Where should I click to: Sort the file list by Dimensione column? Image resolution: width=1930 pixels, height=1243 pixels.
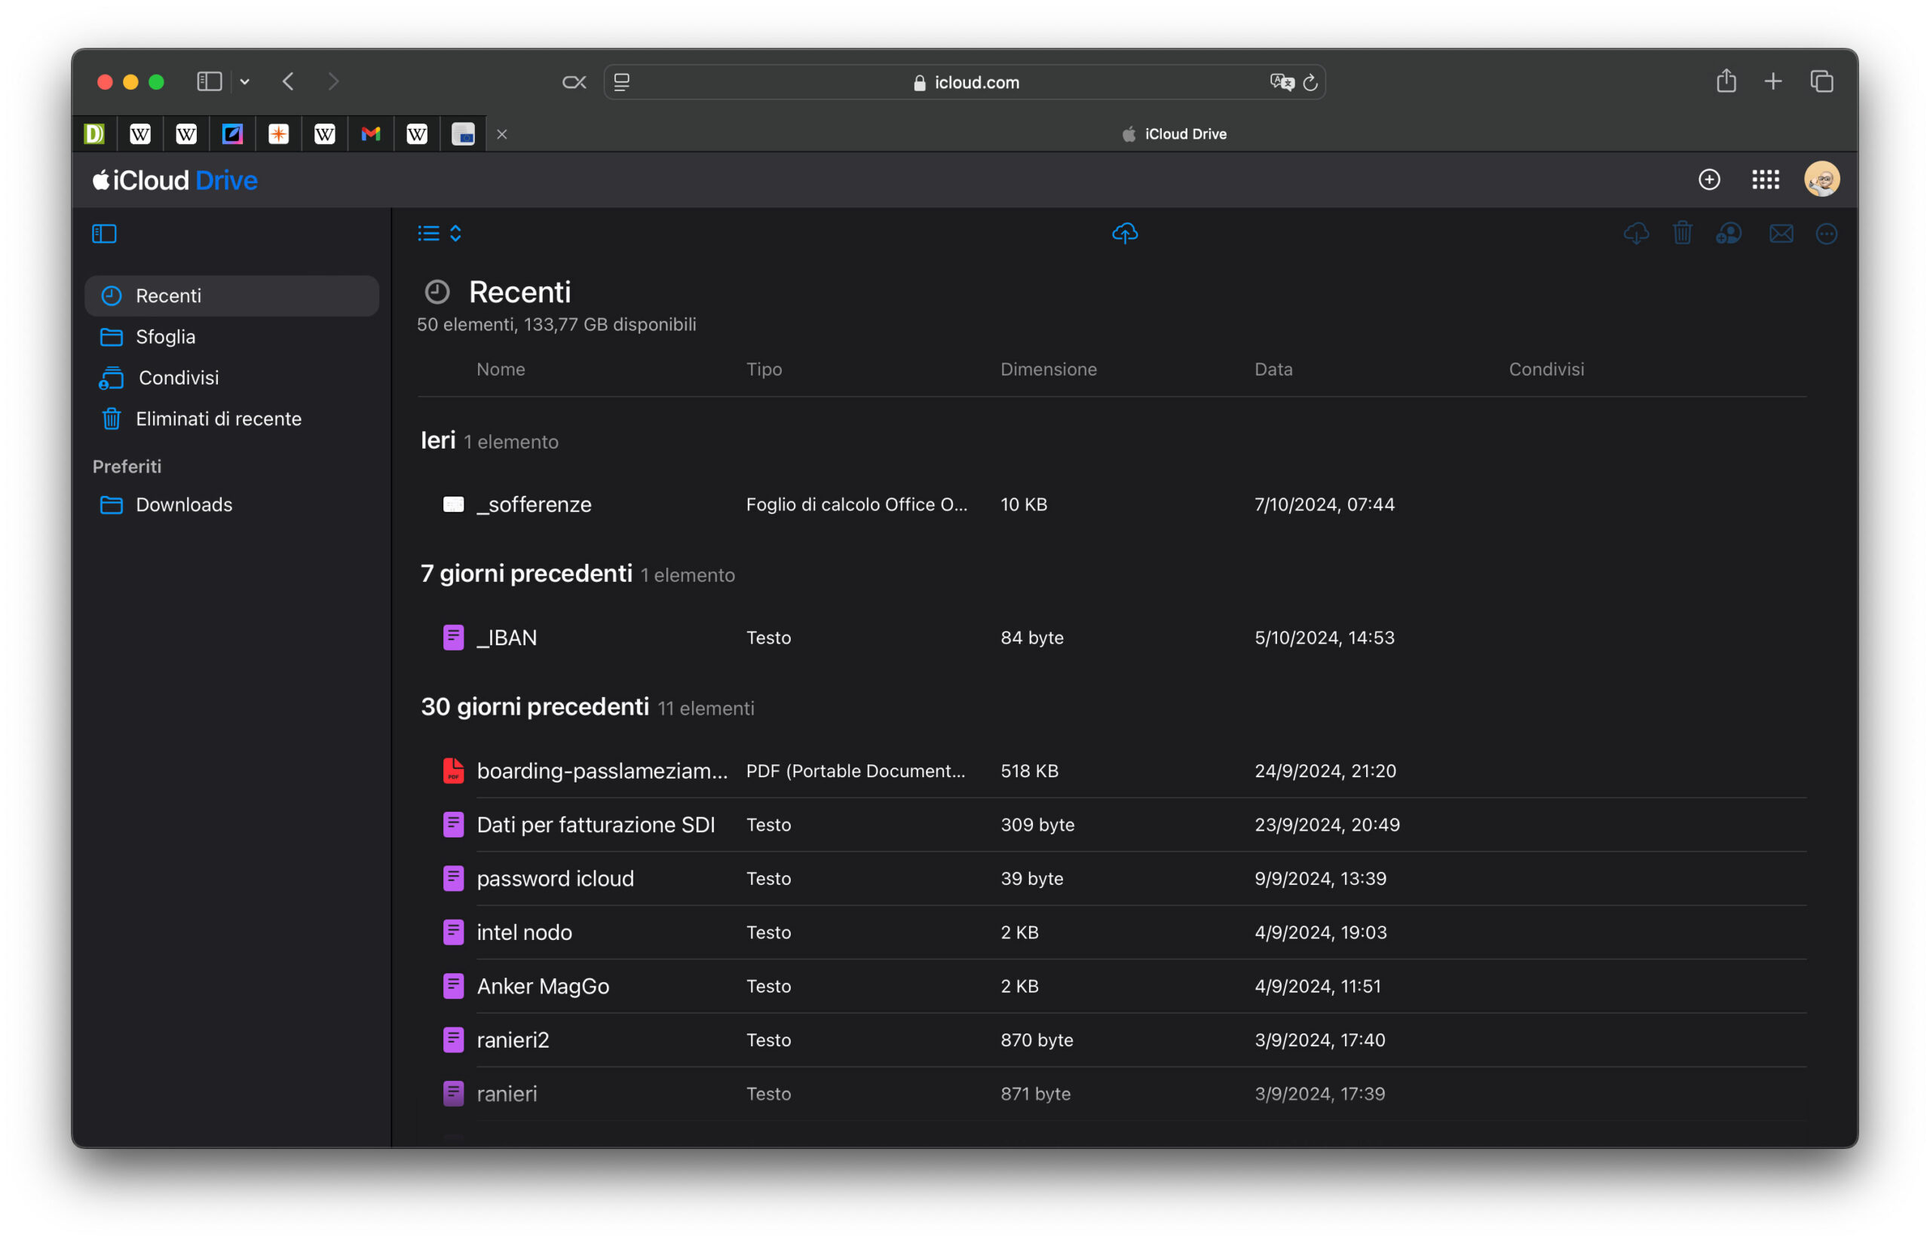click(1048, 369)
